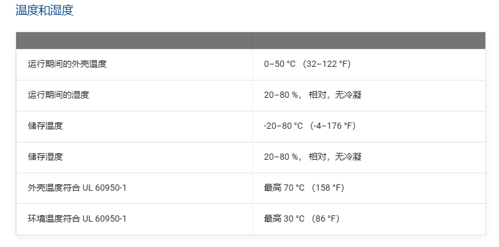
Task: Click the operating humidity value 20–80 %, 相对，无冷凝
Action: tap(313, 95)
